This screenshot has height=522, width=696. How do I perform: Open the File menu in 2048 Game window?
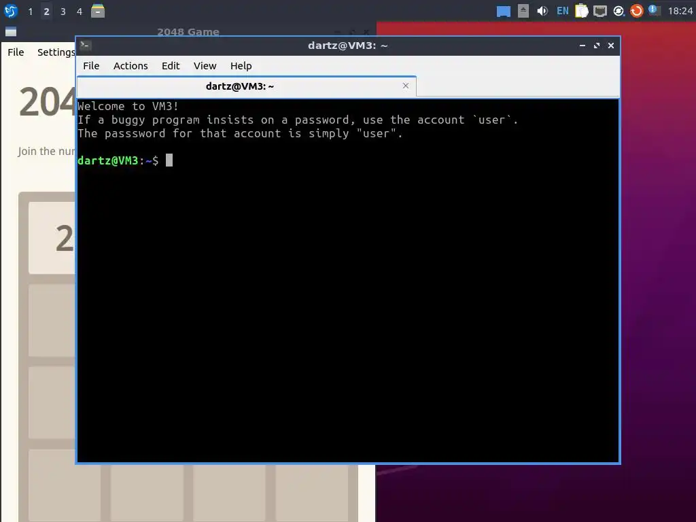pos(16,52)
